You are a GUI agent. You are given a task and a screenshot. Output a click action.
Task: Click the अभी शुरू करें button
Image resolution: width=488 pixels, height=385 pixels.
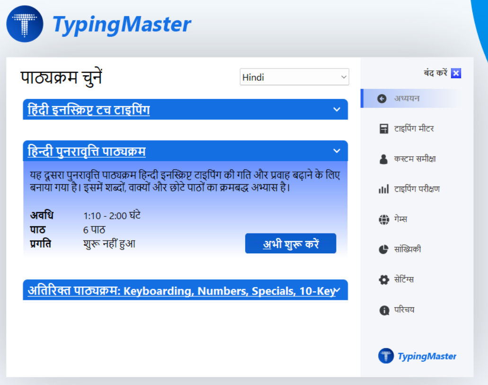[x=291, y=243]
